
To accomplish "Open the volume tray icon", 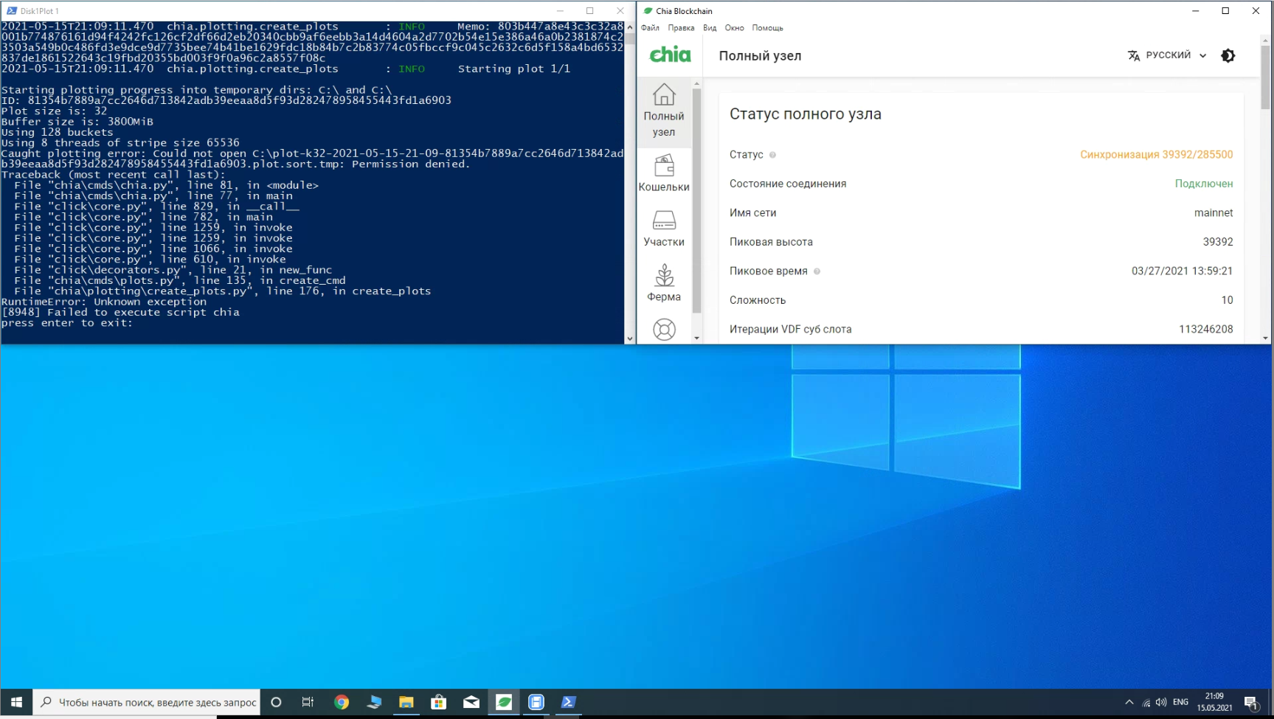I will [1161, 702].
